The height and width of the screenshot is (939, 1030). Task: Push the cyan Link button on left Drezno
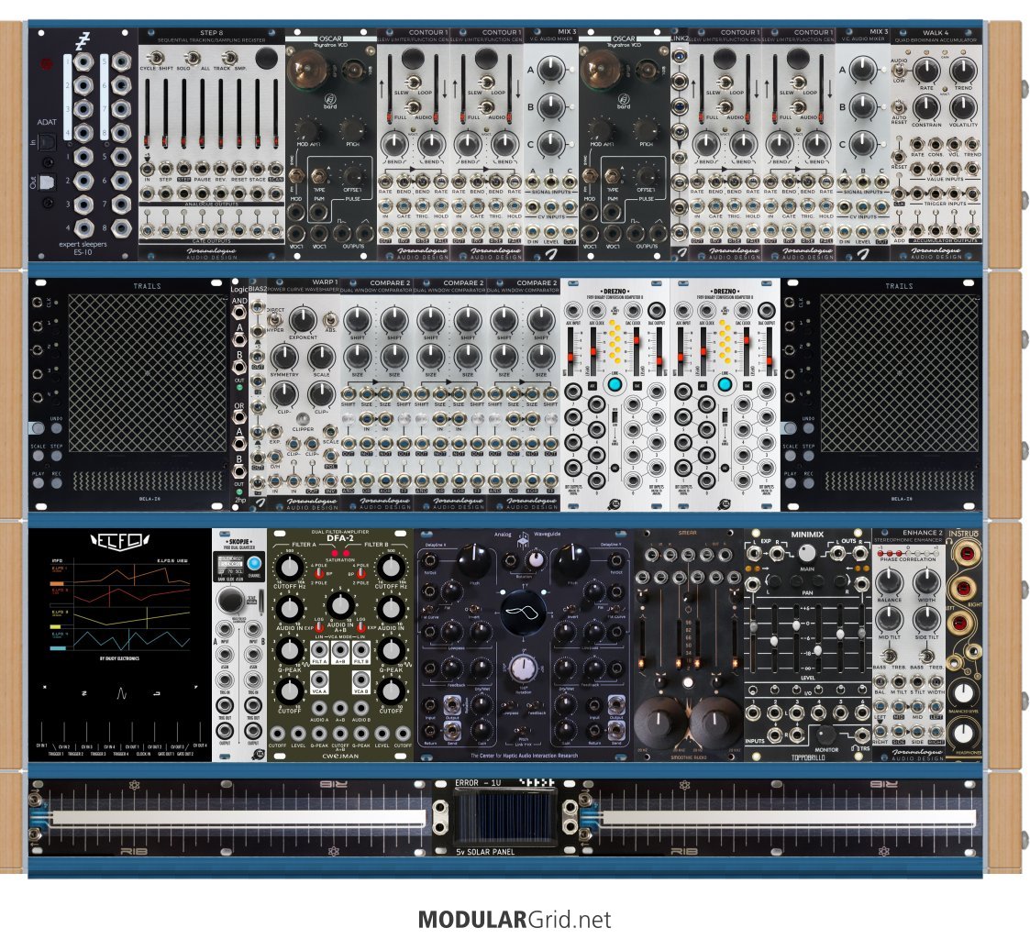[615, 384]
